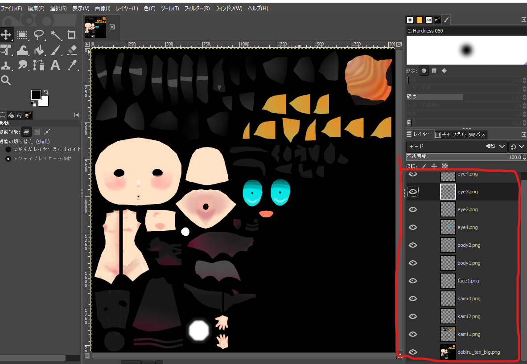Viewport: 527px width, 364px height.
Task: Set move target to Selection
Action: [37, 131]
